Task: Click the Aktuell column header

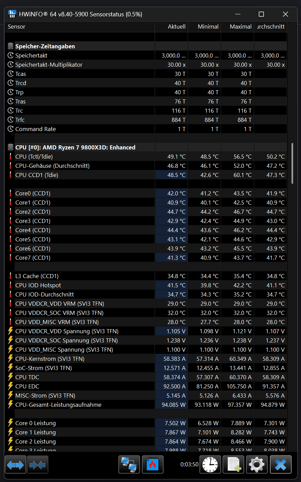Action: pyautogui.click(x=176, y=27)
